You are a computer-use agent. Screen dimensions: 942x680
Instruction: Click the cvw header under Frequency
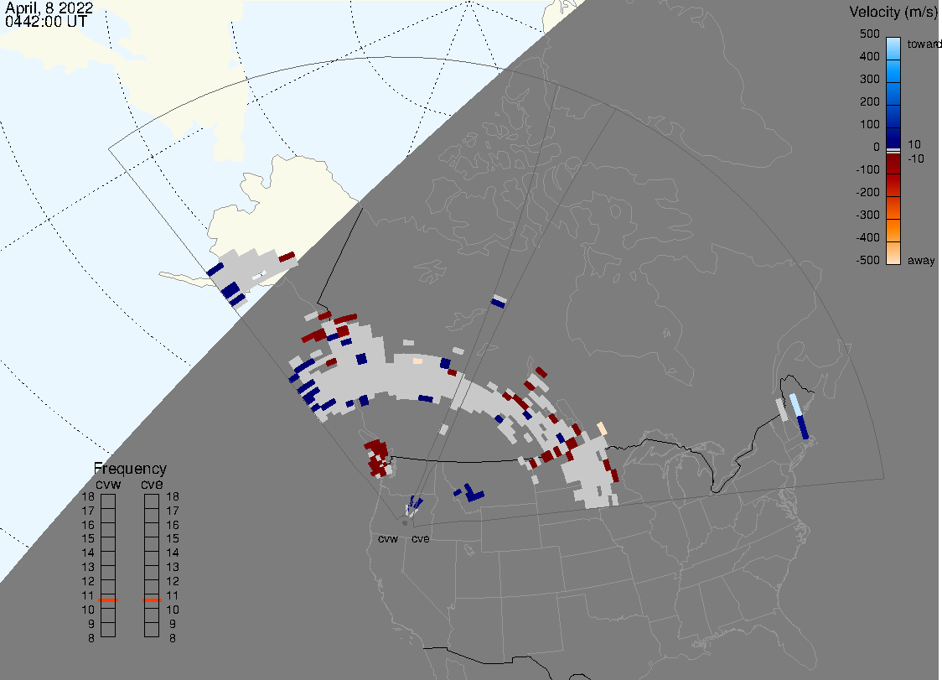(x=108, y=484)
